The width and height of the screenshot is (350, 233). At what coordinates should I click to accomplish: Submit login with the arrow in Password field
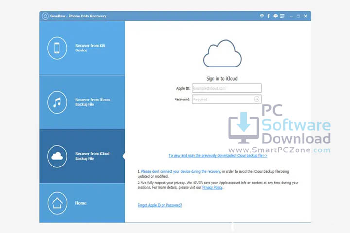pos(257,99)
